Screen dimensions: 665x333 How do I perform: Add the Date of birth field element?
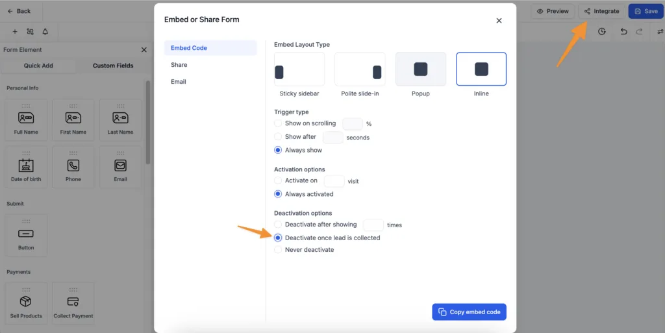pyautogui.click(x=26, y=167)
